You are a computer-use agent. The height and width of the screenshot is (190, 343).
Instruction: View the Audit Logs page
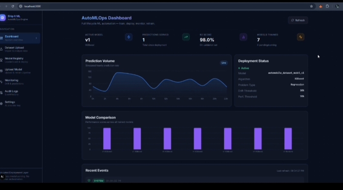(20, 92)
